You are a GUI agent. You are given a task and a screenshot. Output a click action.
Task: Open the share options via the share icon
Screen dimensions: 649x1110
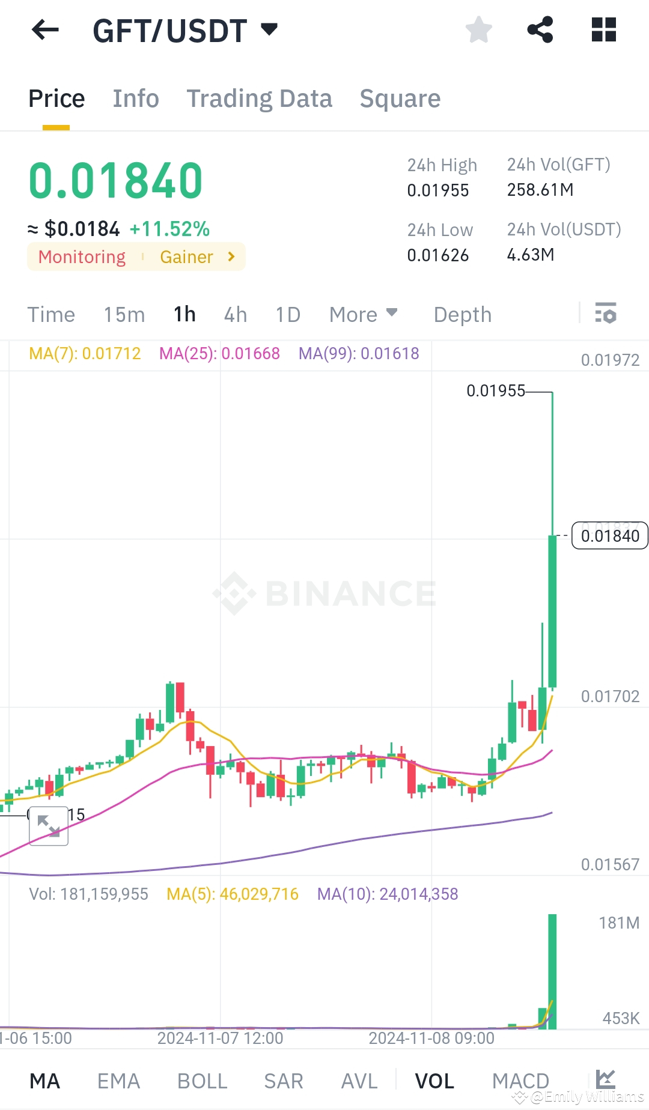540,29
